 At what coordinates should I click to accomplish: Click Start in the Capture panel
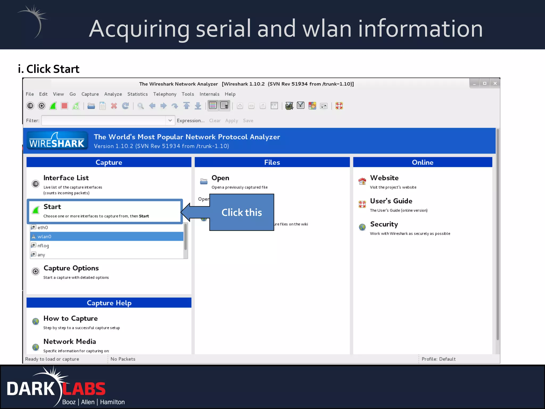tap(52, 207)
